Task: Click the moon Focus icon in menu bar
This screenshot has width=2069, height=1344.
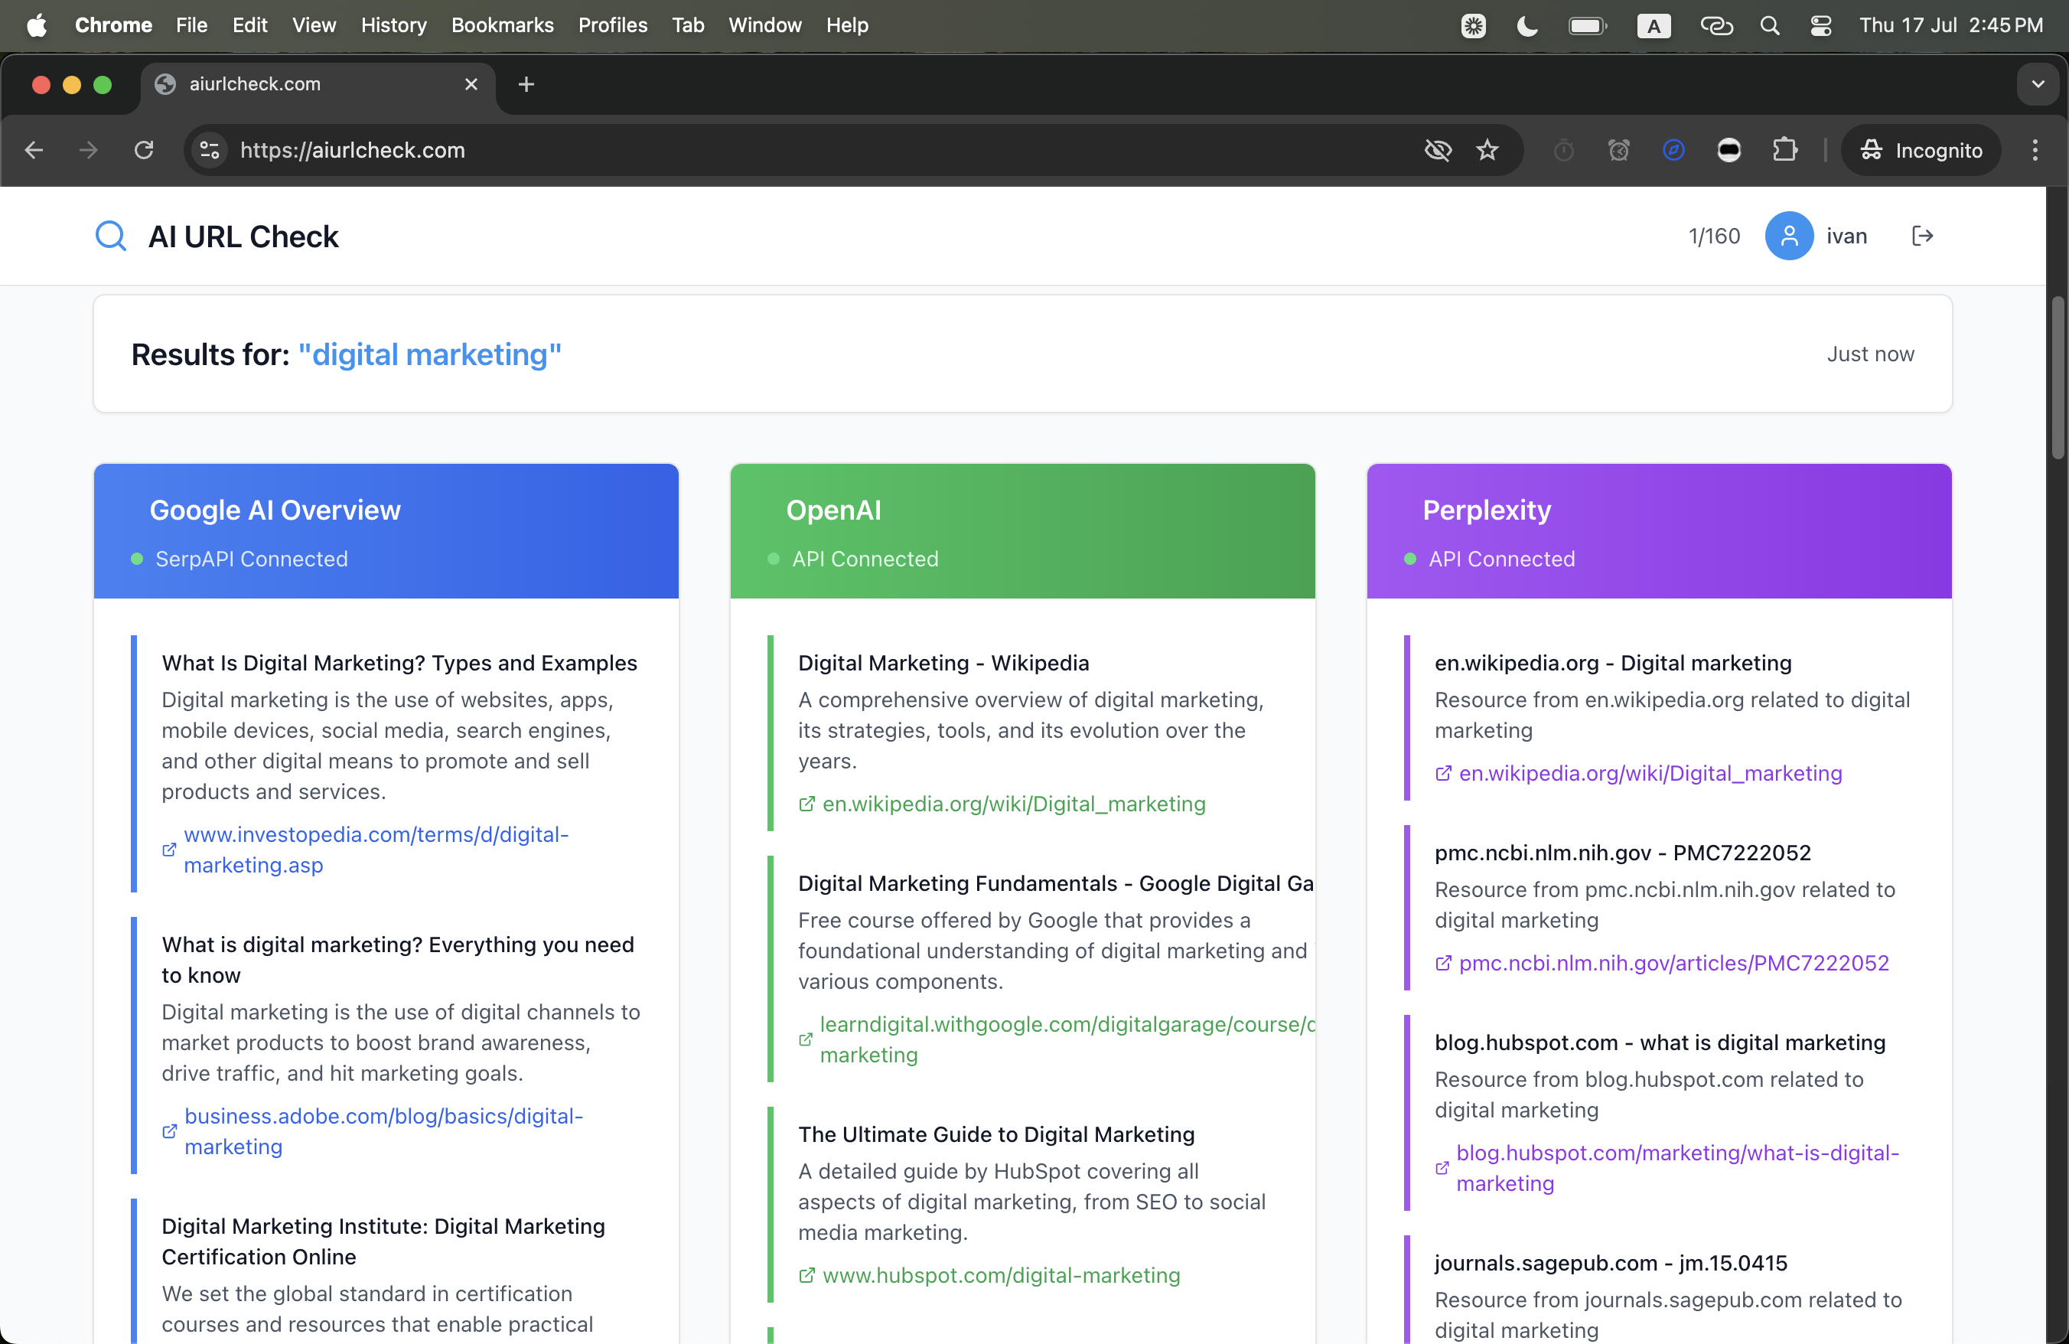Action: tap(1526, 25)
